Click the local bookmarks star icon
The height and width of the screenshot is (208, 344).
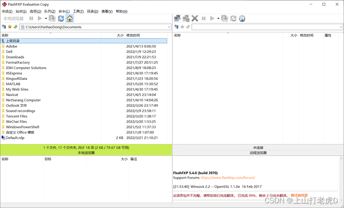pos(10,27)
